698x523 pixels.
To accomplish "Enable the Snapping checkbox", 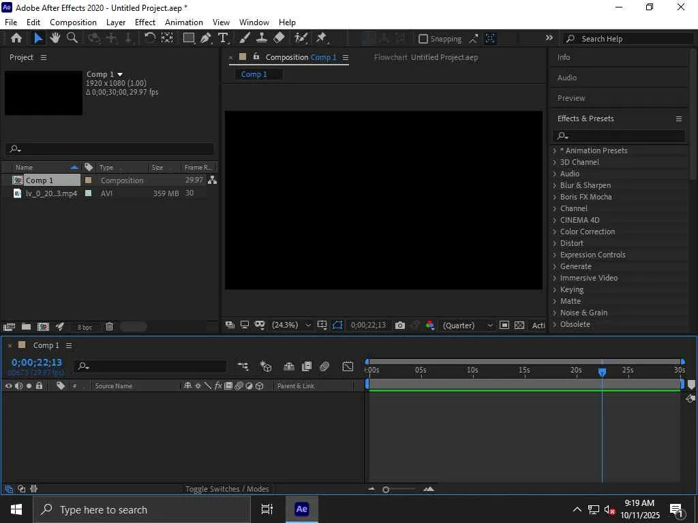I will pos(423,39).
